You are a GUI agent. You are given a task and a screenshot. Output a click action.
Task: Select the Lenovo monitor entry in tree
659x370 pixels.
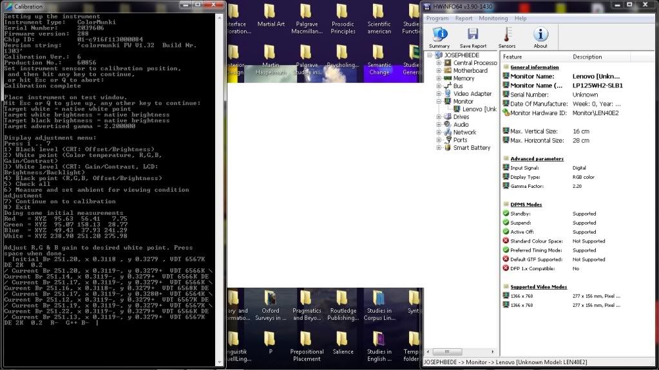[480, 109]
